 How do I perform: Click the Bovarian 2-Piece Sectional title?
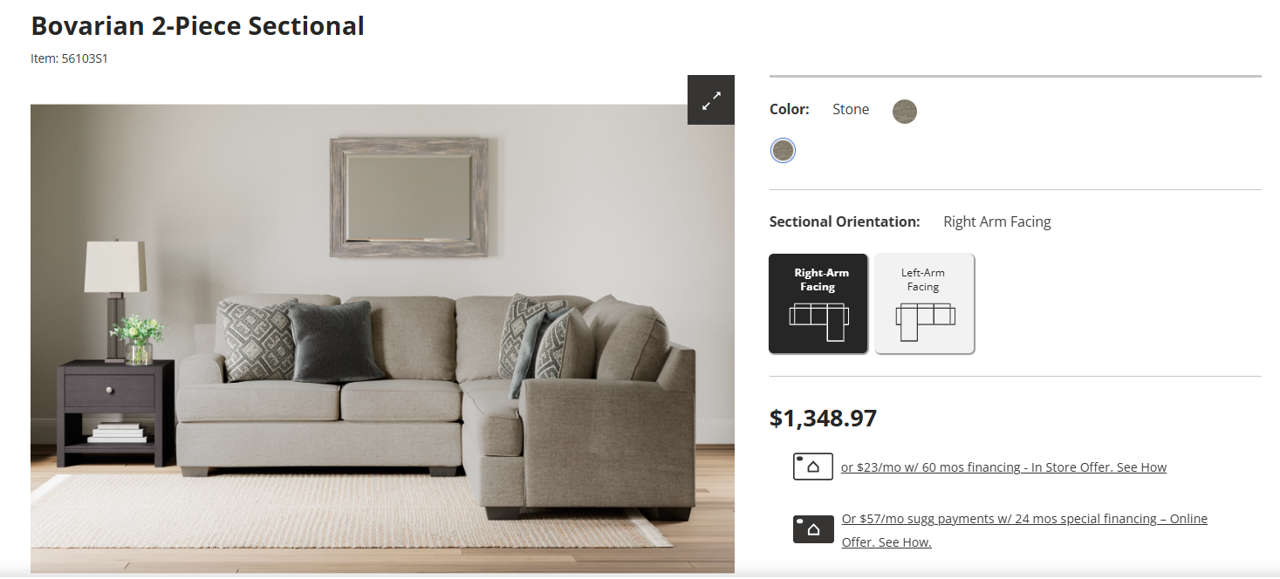tap(198, 26)
